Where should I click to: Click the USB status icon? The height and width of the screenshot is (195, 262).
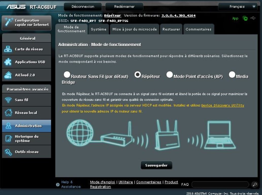tap(253, 18)
